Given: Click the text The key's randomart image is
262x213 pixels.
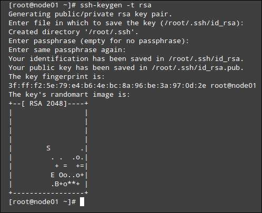Looking at the screenshot, I should pos(69,95).
